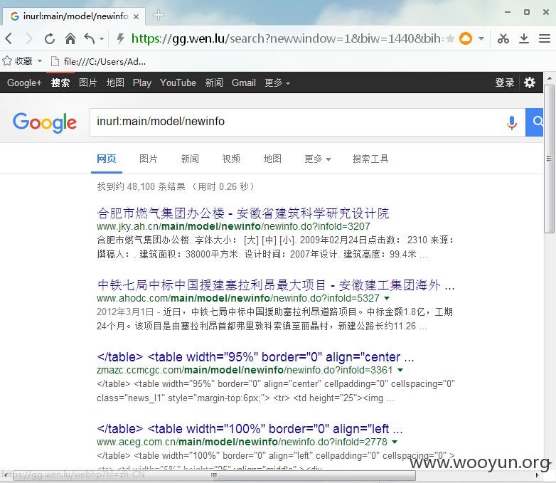Click the Google search input box
The width and height of the screenshot is (556, 483).
[x=298, y=122]
